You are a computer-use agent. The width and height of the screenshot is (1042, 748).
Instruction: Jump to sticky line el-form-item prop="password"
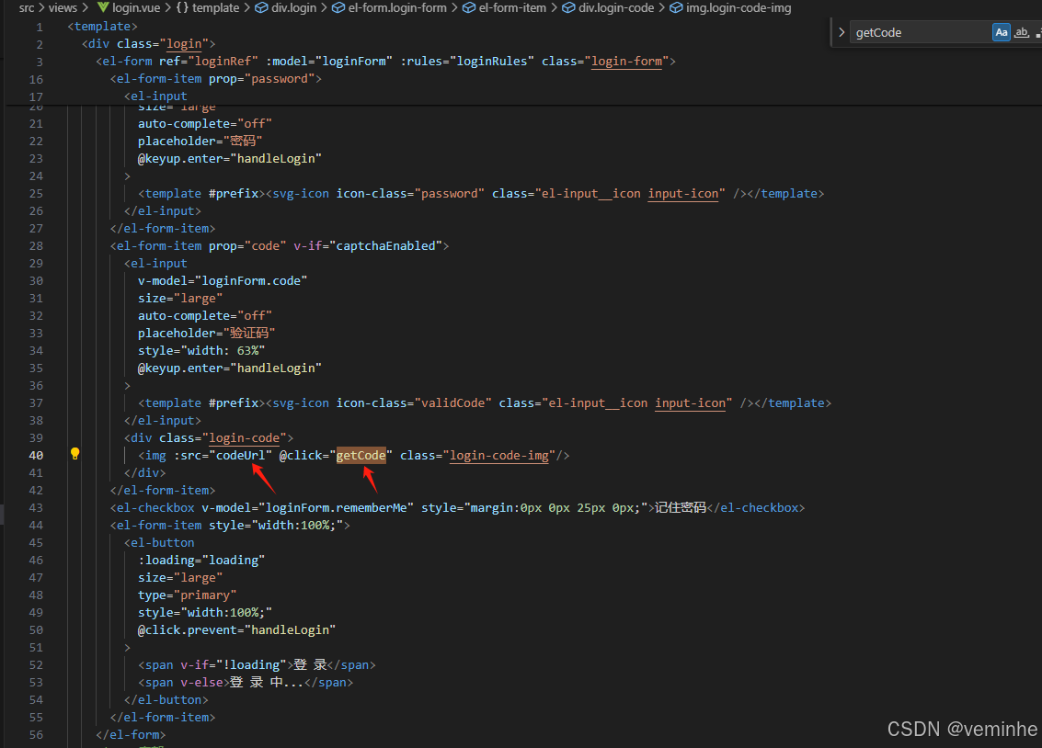pyautogui.click(x=216, y=79)
